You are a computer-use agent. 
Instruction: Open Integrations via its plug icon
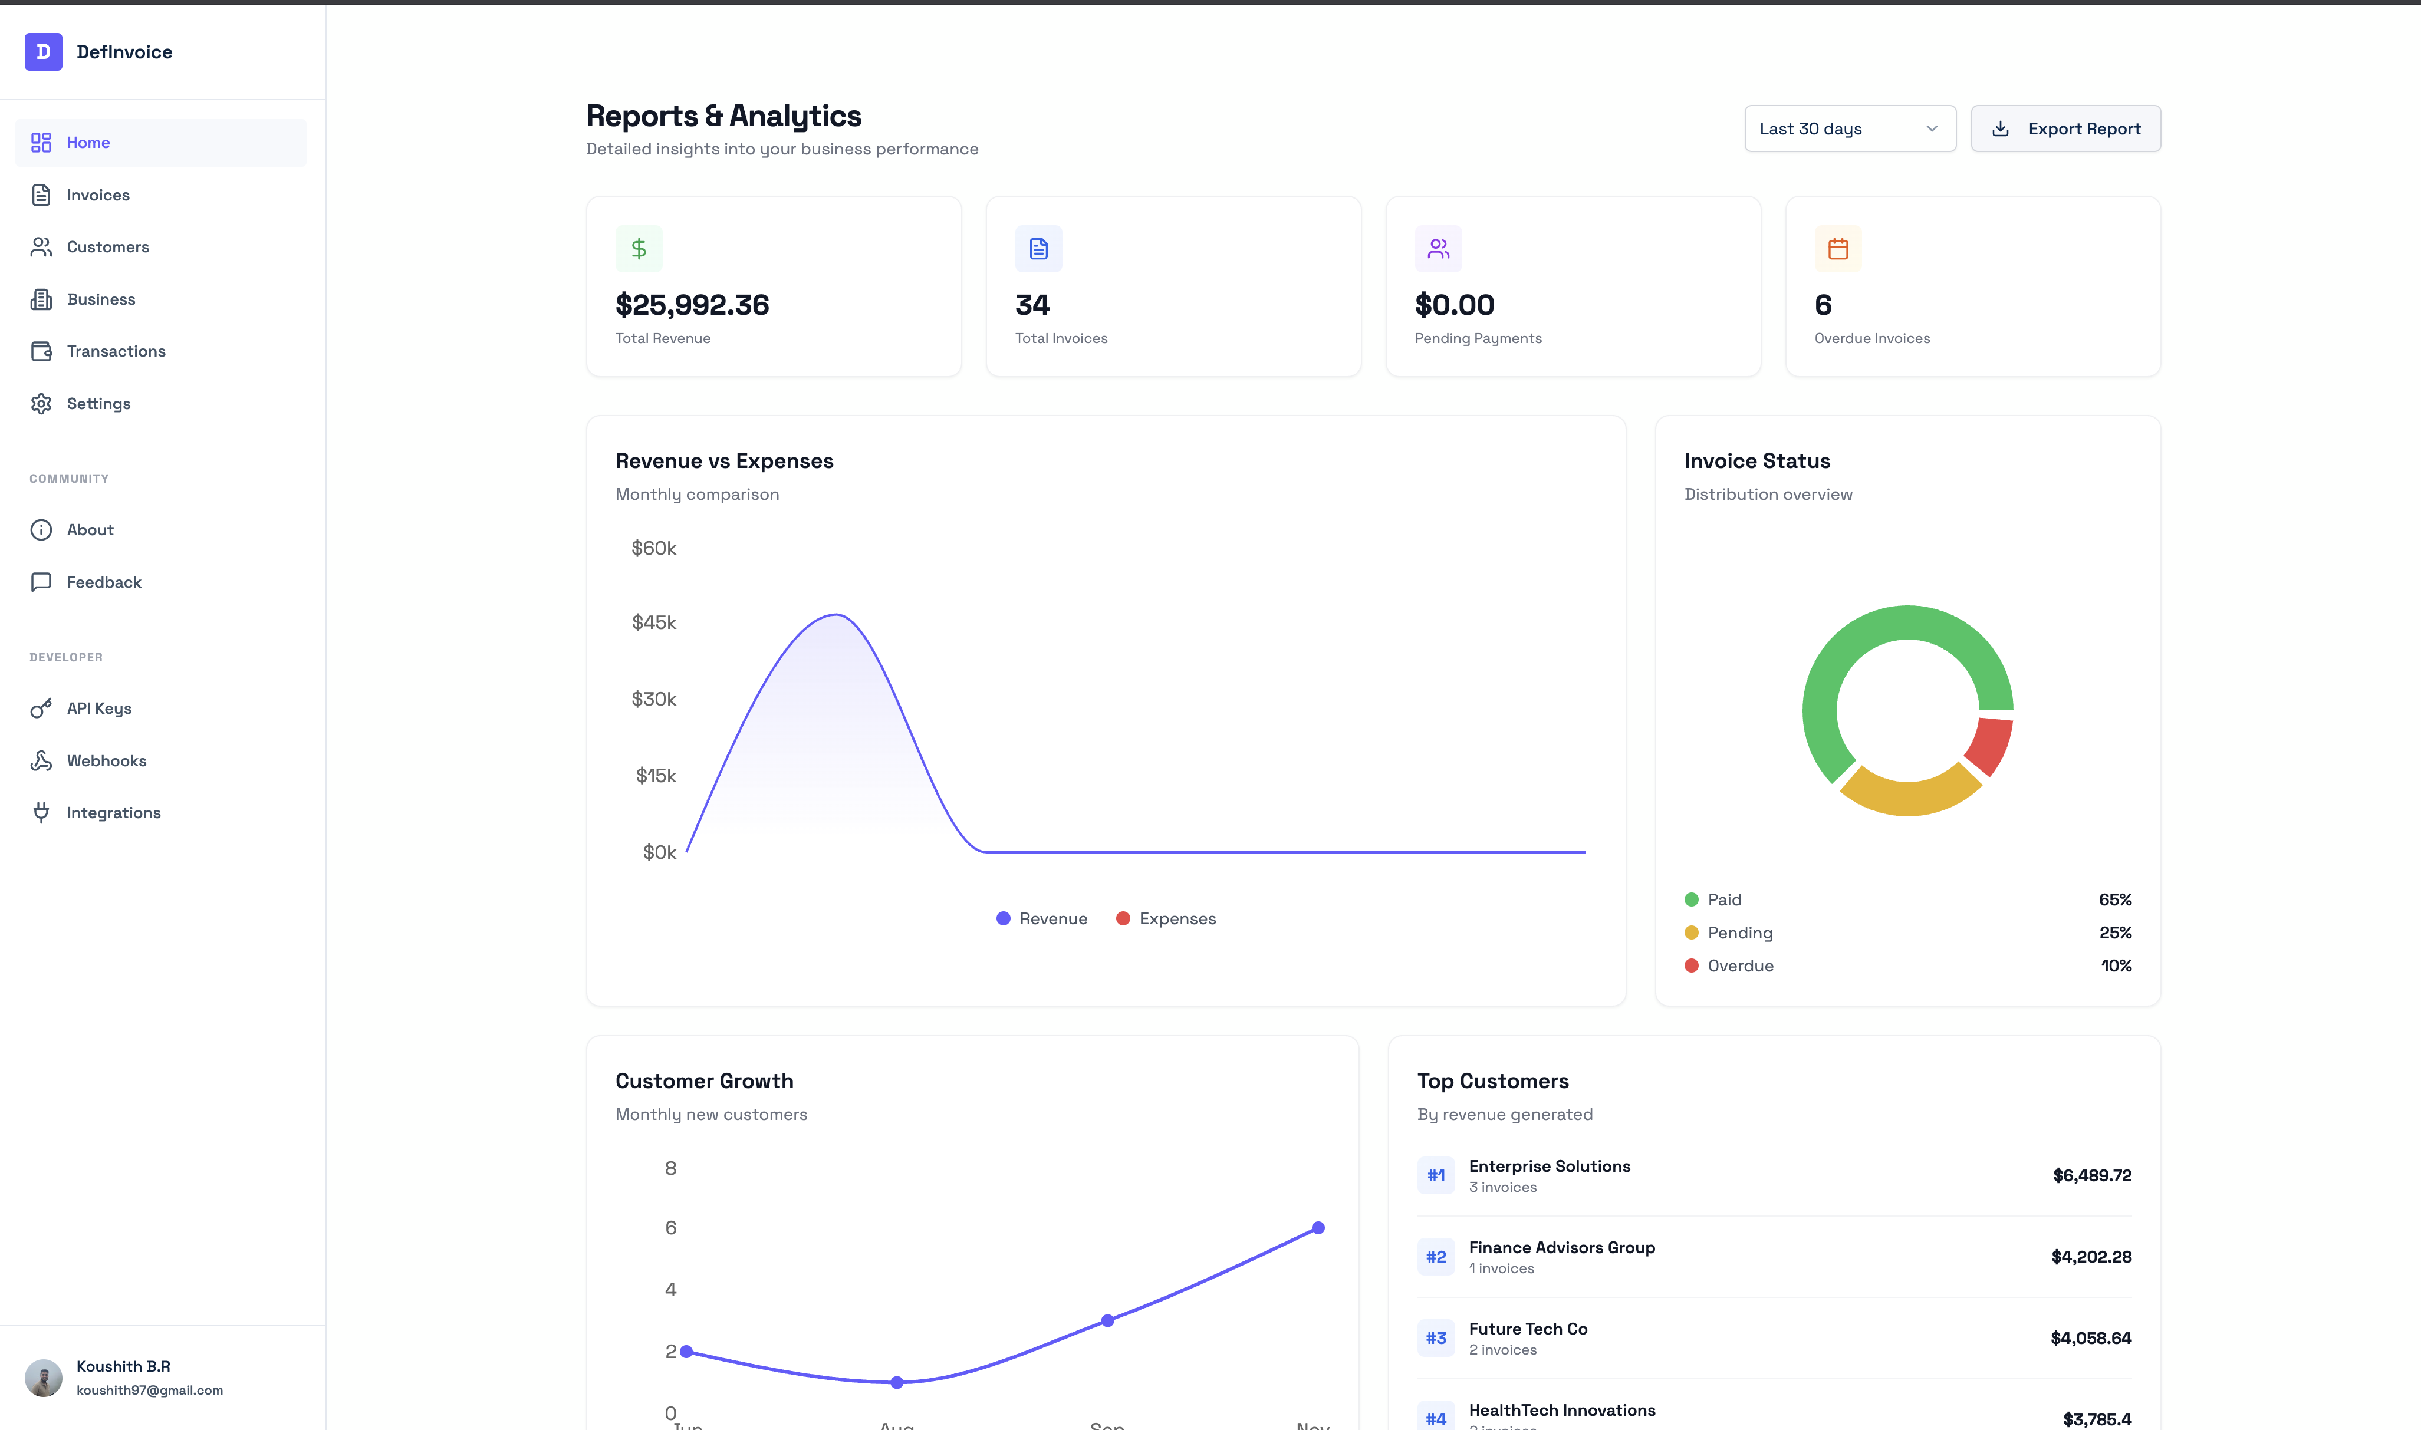pos(41,812)
